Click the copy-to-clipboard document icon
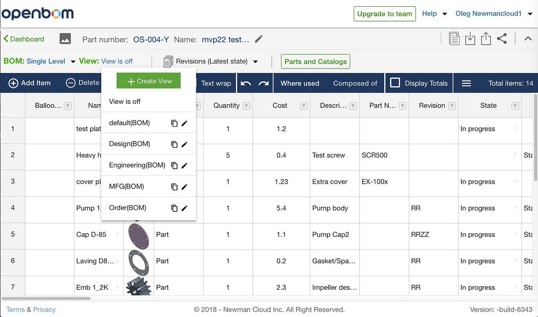 coord(454,39)
